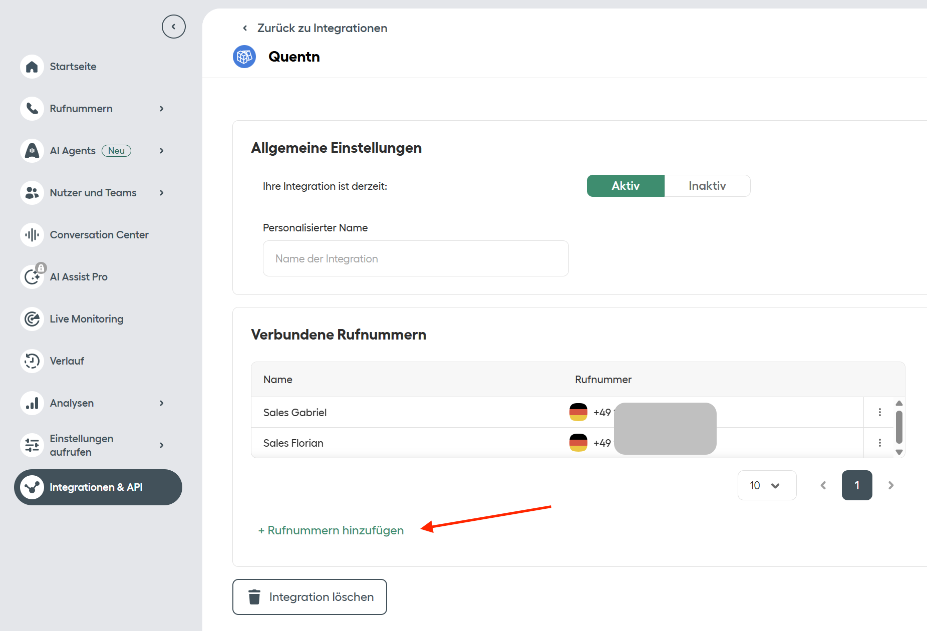Focus the Name der Integration input field
The image size is (927, 631).
point(416,258)
